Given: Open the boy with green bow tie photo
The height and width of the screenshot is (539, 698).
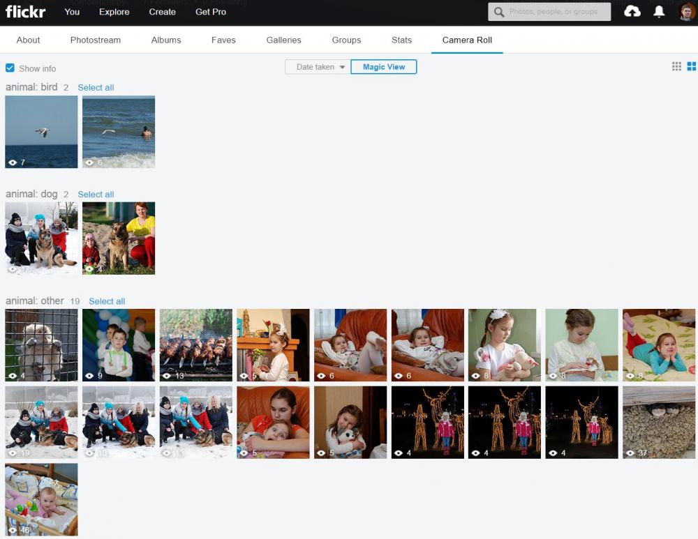Looking at the screenshot, I should (x=119, y=345).
